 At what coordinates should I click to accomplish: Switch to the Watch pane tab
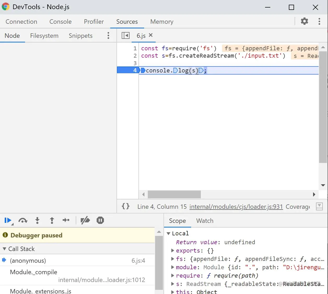(205, 221)
